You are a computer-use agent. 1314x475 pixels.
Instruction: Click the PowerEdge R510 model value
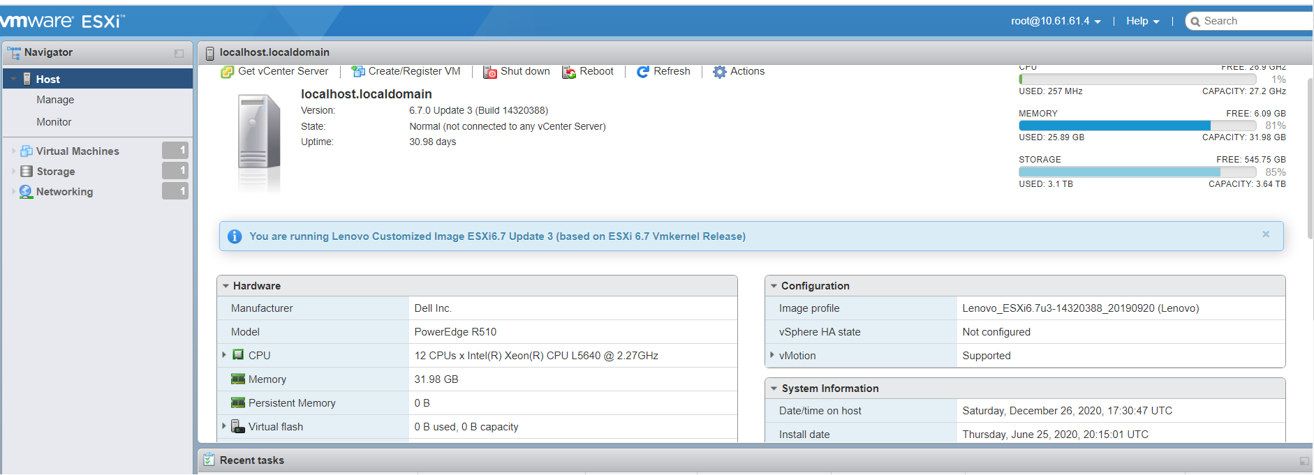455,332
